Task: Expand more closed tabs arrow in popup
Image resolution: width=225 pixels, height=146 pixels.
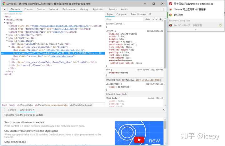Action: tap(195, 30)
